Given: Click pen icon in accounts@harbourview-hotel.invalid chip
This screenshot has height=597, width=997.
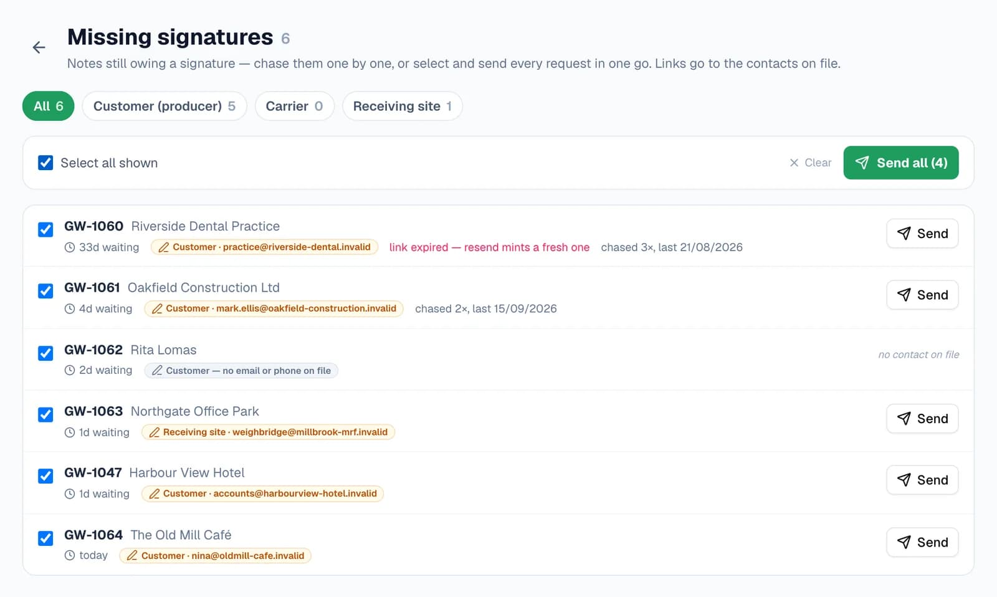Looking at the screenshot, I should point(155,494).
